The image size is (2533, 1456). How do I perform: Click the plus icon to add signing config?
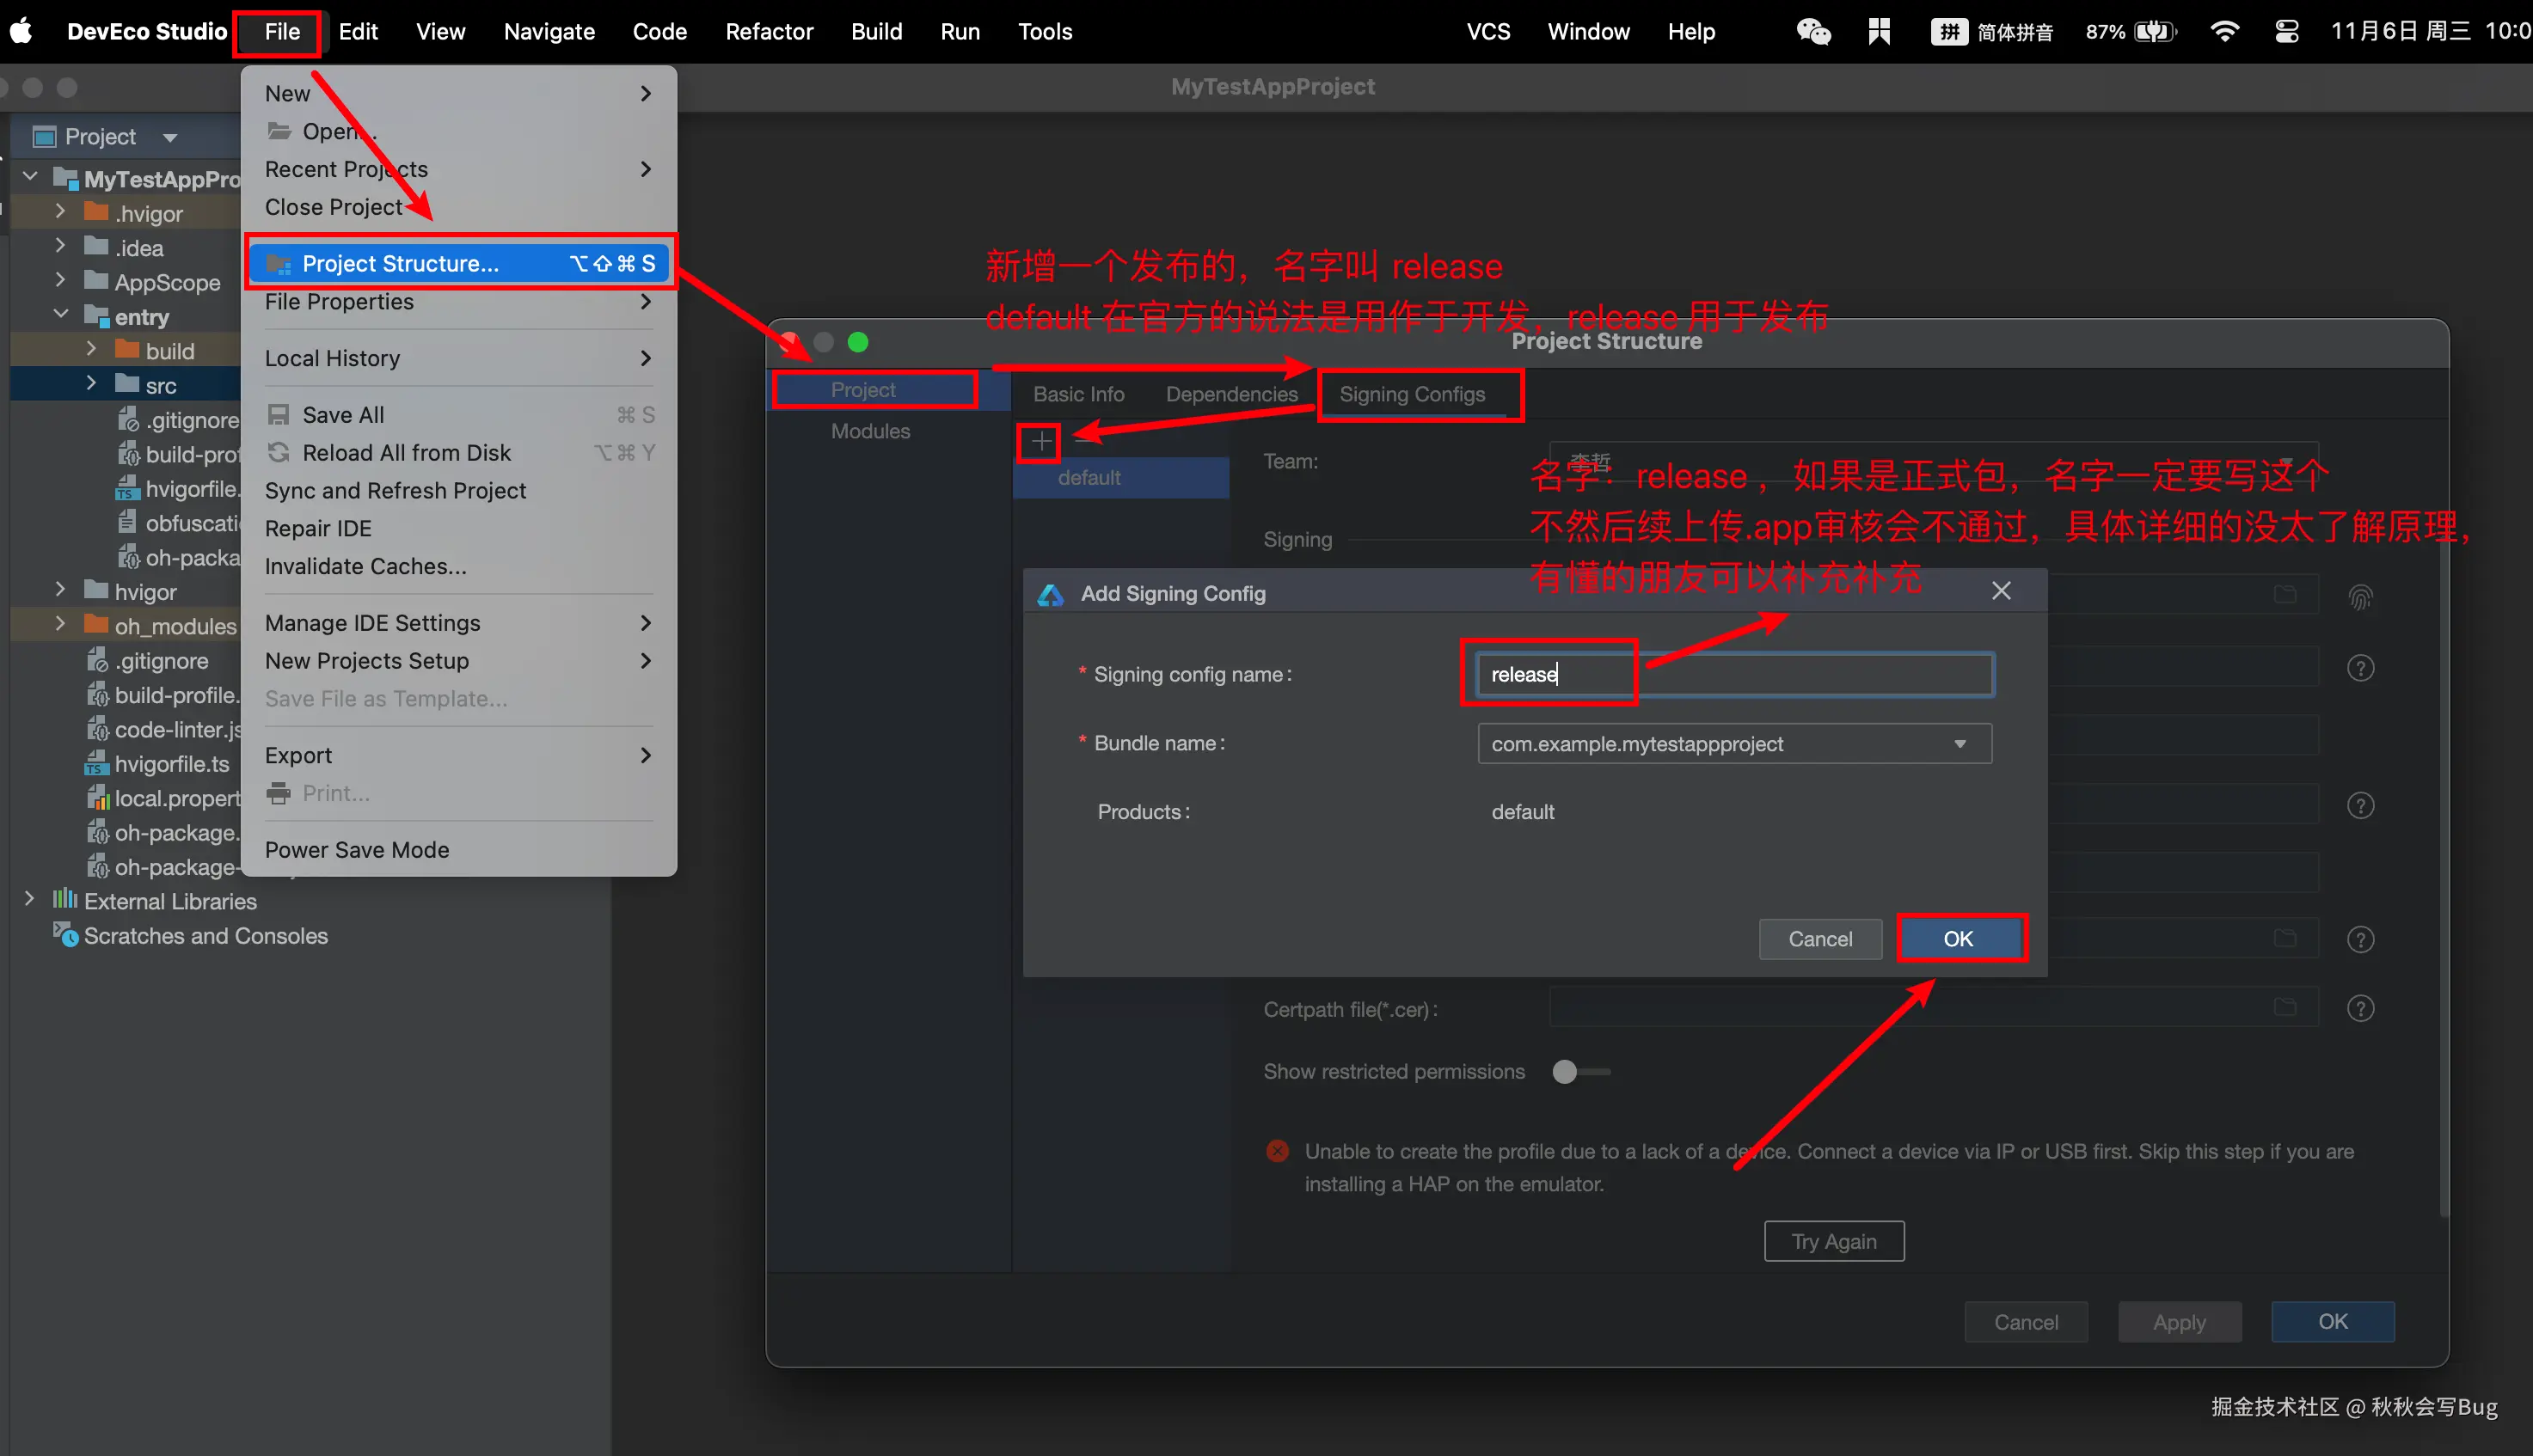[x=1040, y=441]
